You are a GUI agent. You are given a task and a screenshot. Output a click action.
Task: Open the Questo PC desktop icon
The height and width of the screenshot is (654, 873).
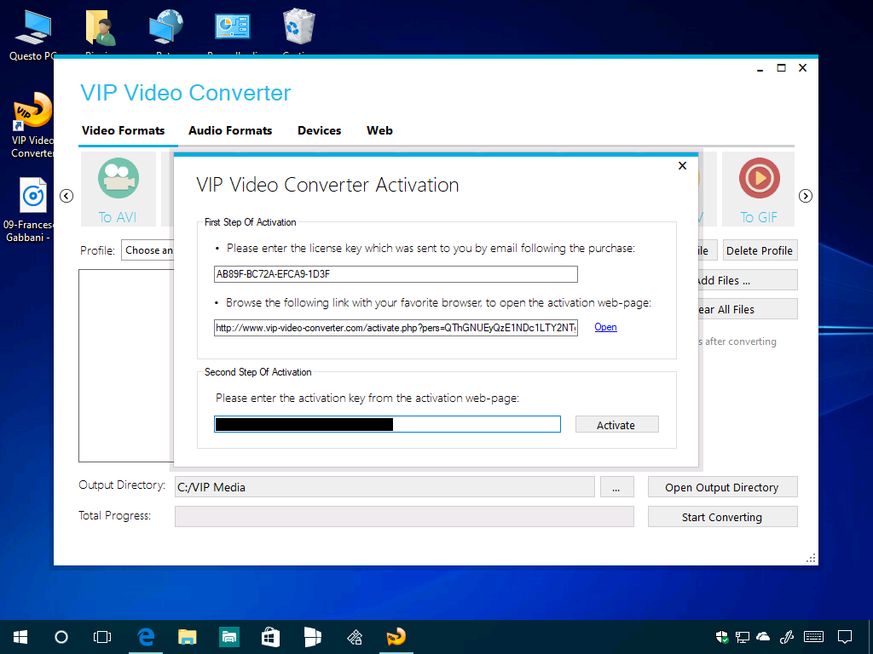point(32,33)
